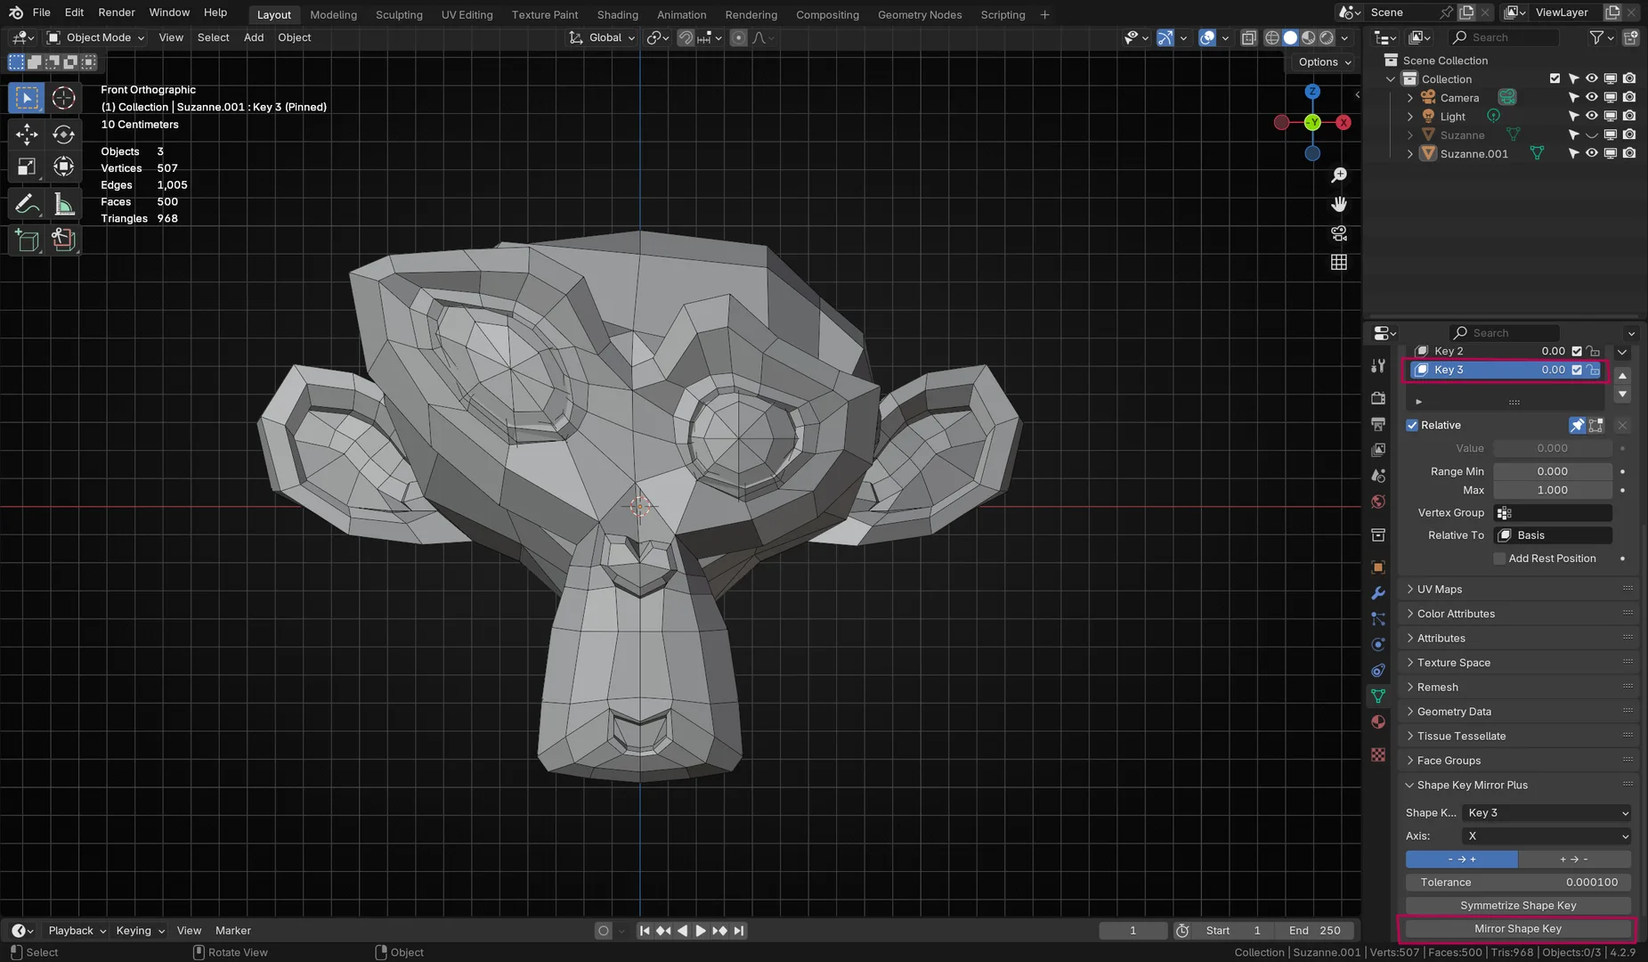This screenshot has width=1648, height=962.
Task: Switch to solid viewport shading
Action: point(1290,37)
